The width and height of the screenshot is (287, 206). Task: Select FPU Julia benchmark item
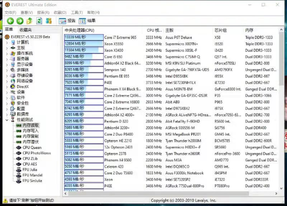30,170
